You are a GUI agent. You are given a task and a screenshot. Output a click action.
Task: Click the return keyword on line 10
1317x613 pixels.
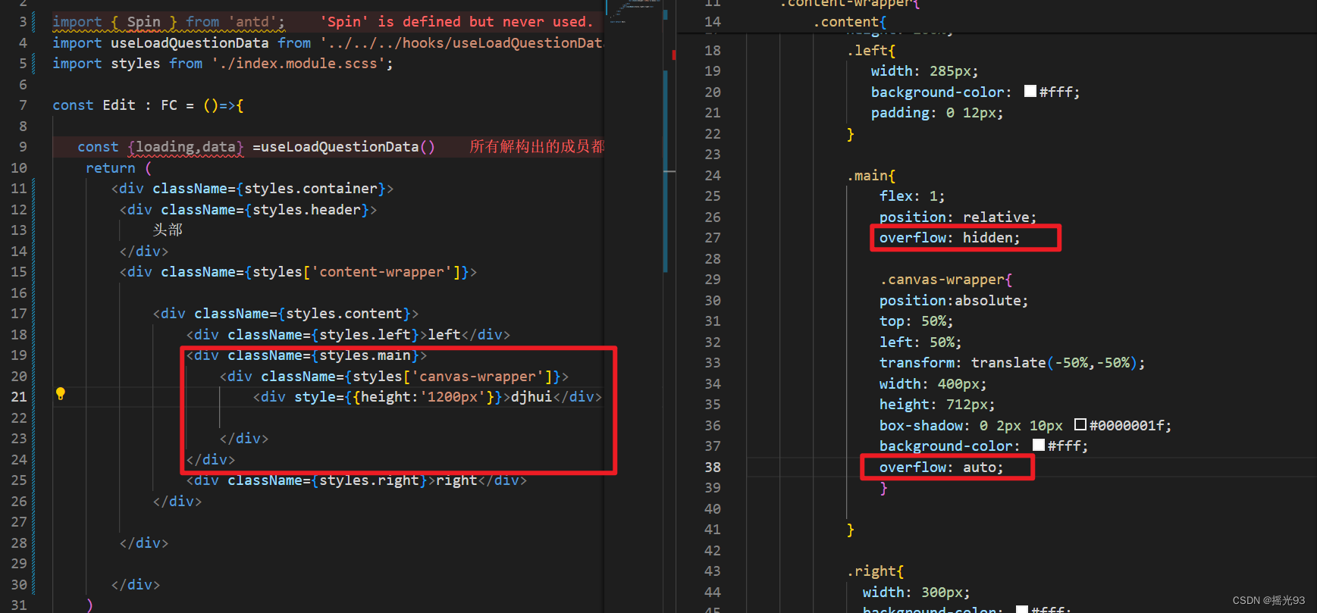coord(111,168)
